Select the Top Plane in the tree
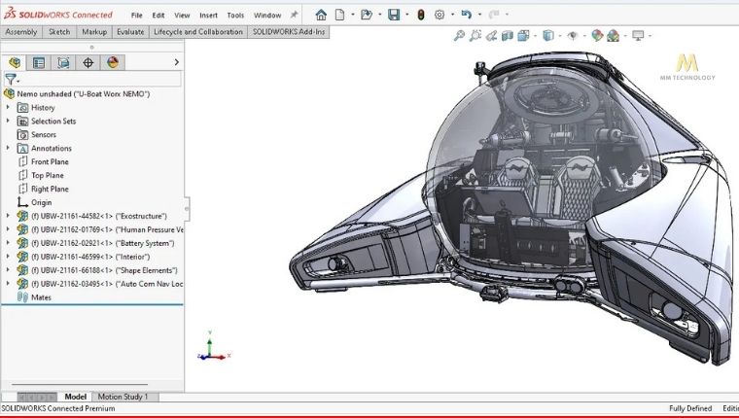The width and height of the screenshot is (739, 418). (48, 175)
